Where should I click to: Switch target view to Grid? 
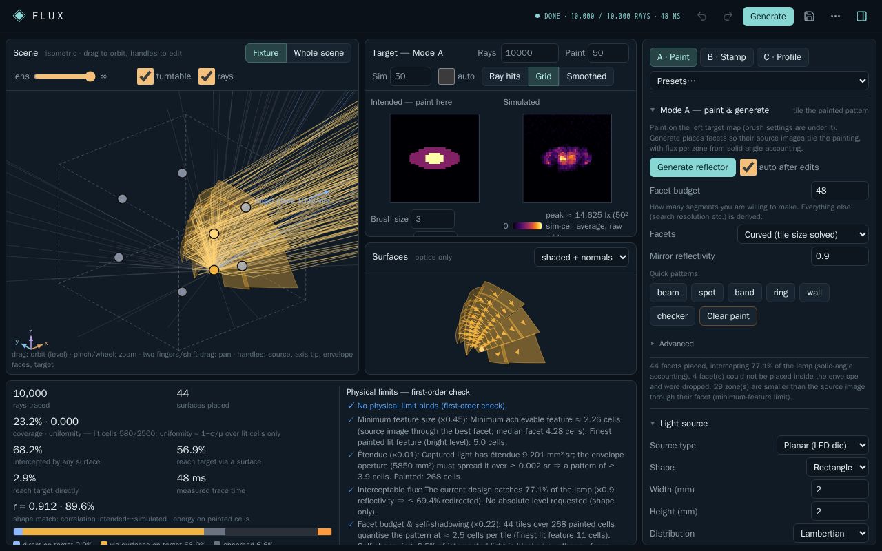point(544,76)
